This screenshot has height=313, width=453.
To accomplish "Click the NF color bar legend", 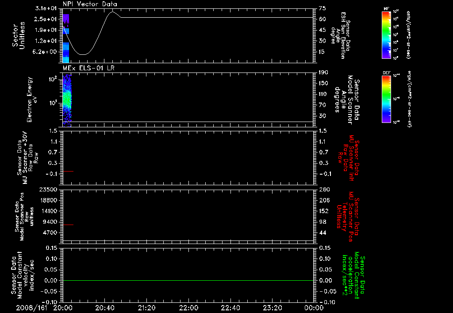I will click(x=386, y=35).
